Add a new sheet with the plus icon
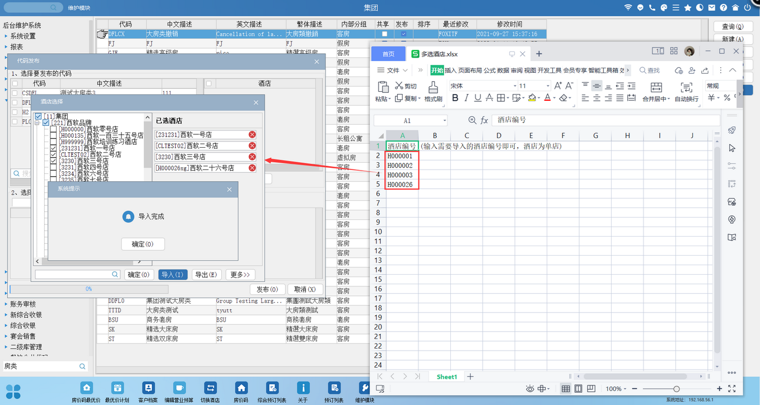Viewport: 760px width, 405px height. (x=470, y=376)
